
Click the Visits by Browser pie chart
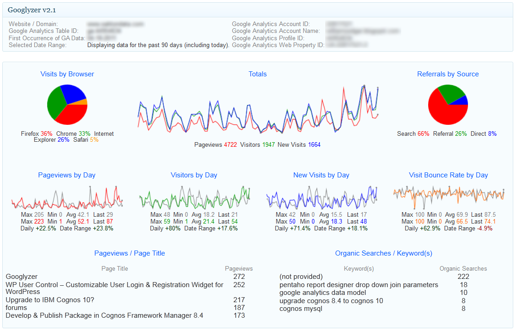tap(67, 105)
